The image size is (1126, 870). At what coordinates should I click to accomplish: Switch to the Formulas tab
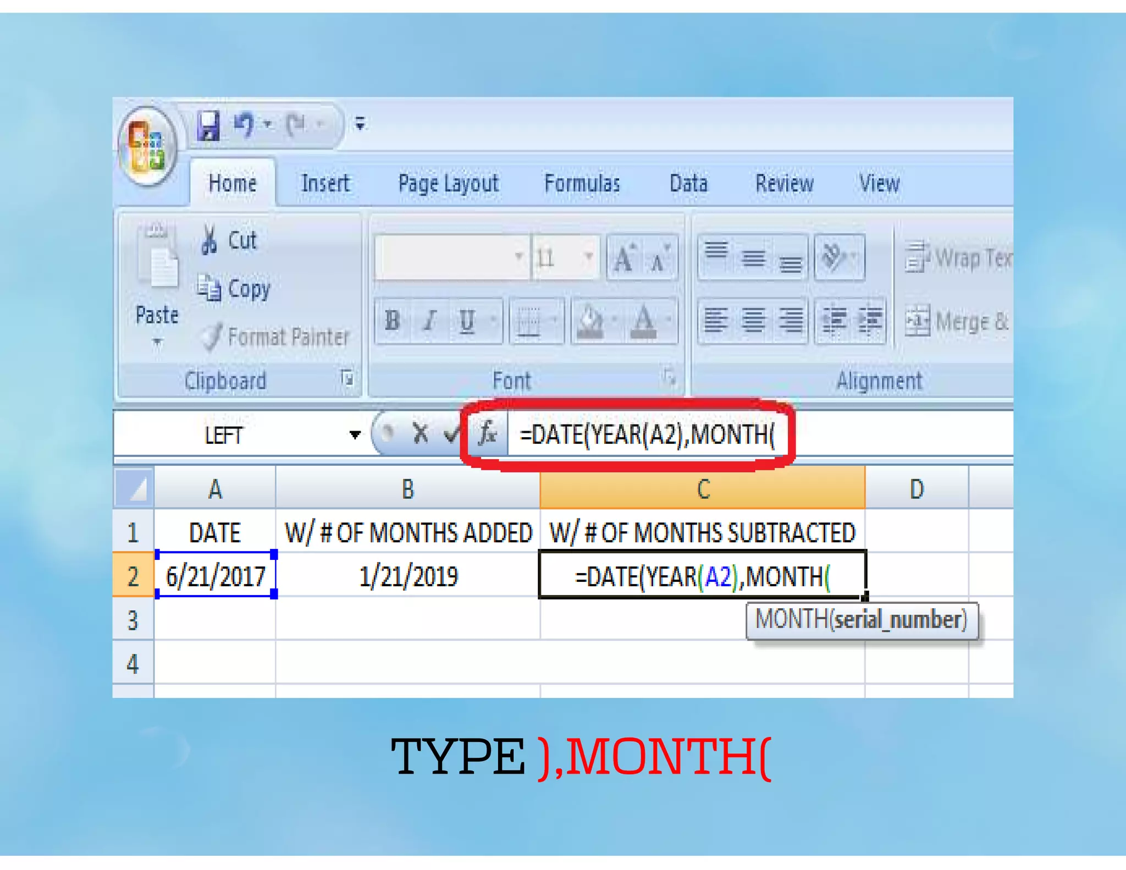tap(582, 183)
